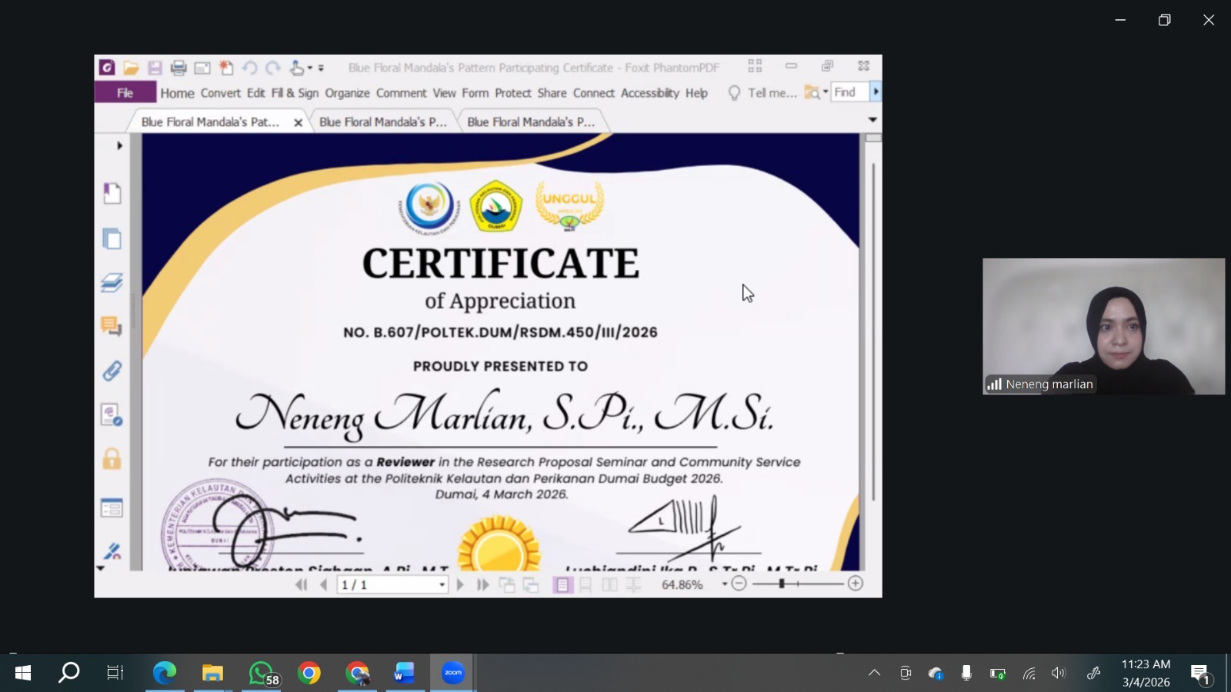The height and width of the screenshot is (692, 1231).
Task: Expand the document tab list arrow
Action: 872,120
